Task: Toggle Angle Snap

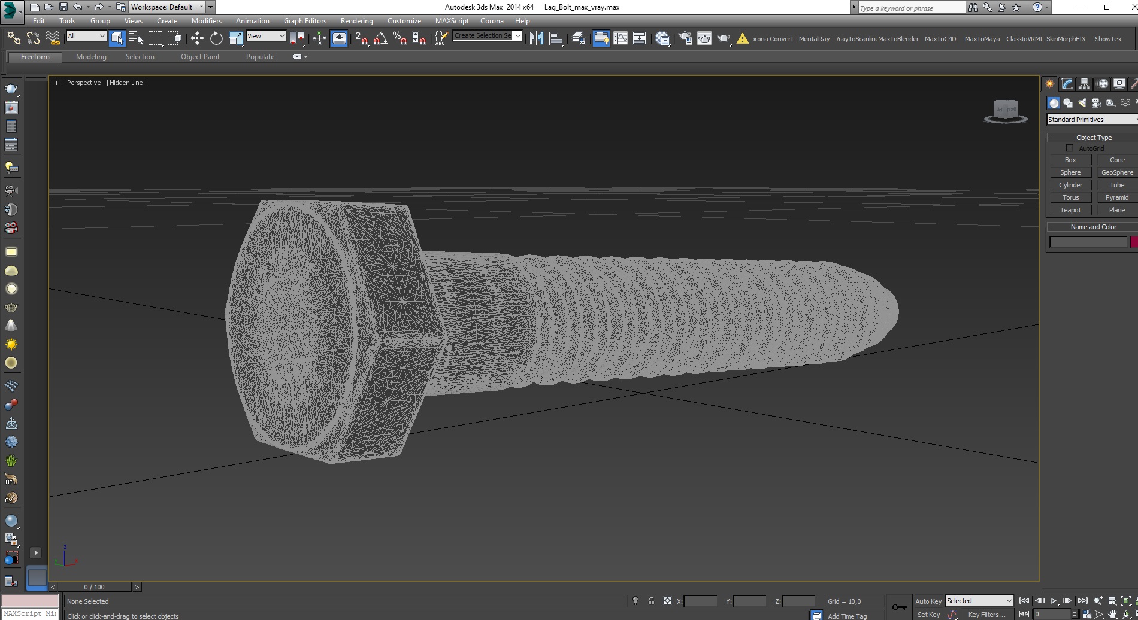Action: click(380, 38)
